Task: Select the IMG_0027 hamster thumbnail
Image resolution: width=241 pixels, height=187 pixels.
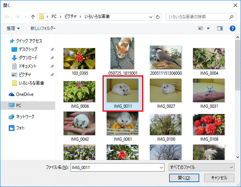Action: click(x=166, y=90)
